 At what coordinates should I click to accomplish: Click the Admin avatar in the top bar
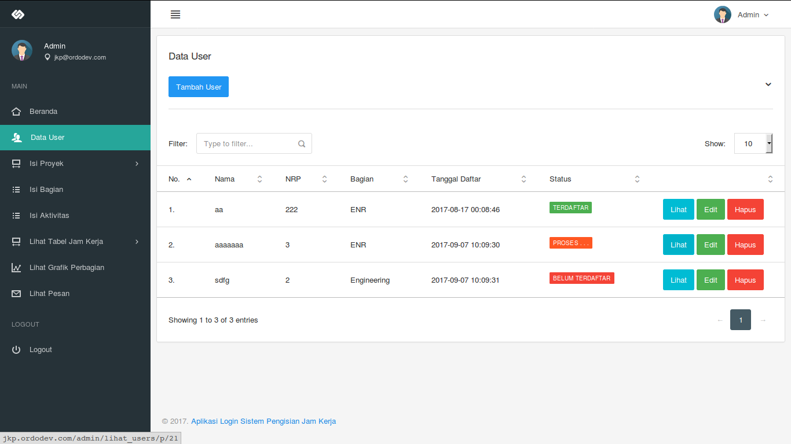coord(723,14)
